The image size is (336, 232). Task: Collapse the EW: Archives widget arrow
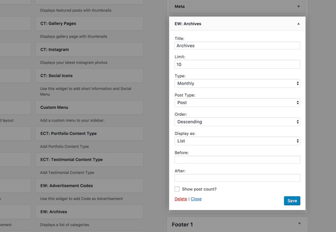(x=298, y=24)
